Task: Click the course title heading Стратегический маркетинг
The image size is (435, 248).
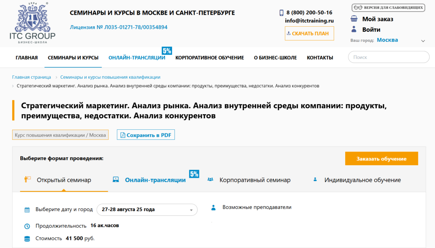Action: 203,110
